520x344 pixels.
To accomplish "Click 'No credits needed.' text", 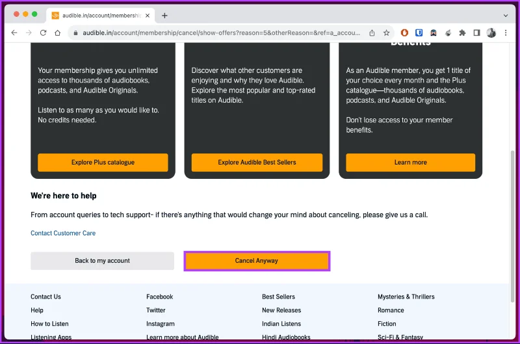I will pos(67,120).
